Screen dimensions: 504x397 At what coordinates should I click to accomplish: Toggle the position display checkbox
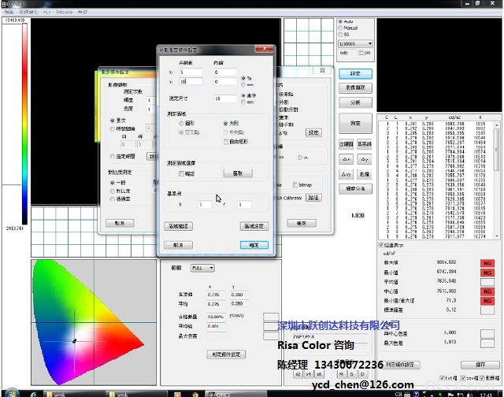[x=381, y=245]
